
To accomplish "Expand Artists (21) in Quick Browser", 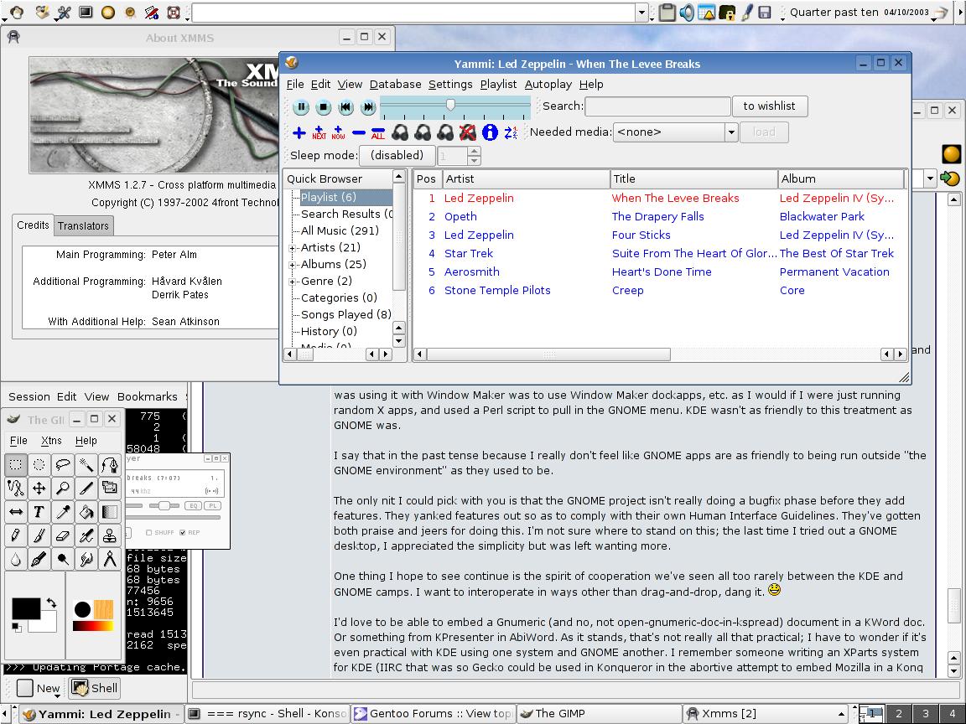I will click(x=293, y=248).
